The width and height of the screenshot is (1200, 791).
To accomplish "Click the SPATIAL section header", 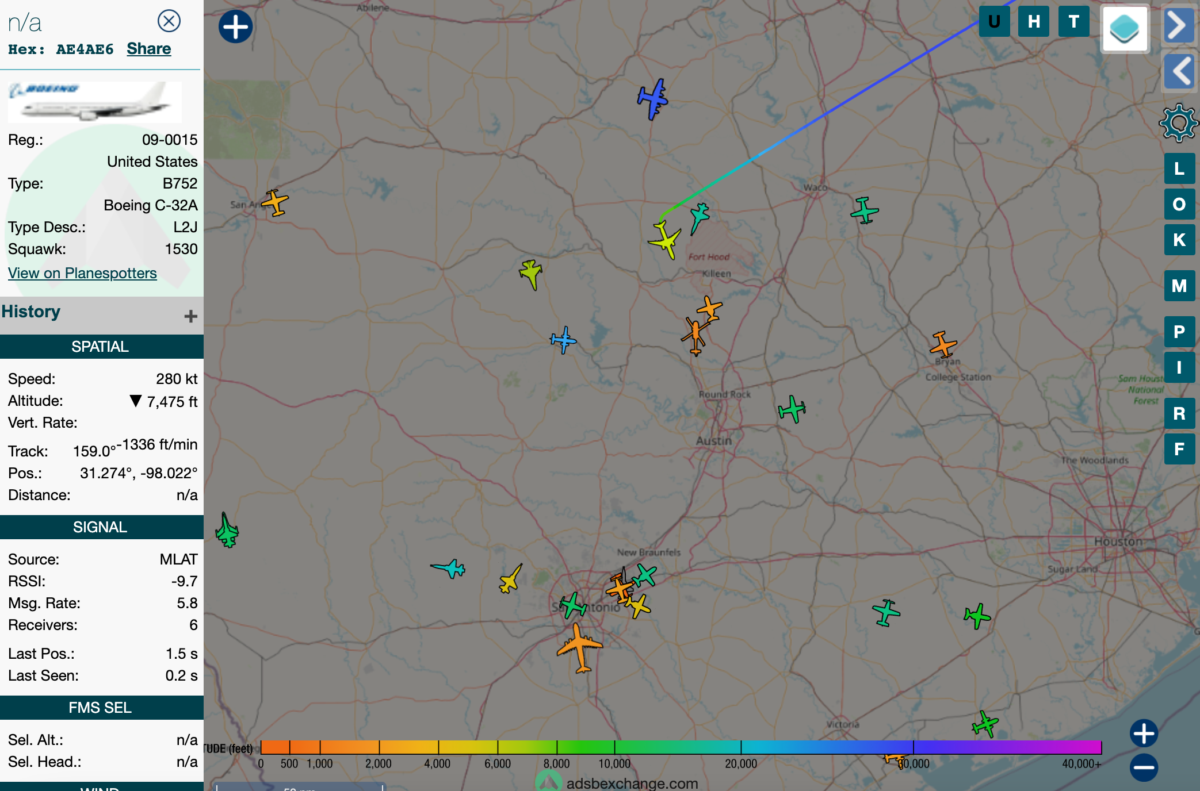I will (x=102, y=347).
